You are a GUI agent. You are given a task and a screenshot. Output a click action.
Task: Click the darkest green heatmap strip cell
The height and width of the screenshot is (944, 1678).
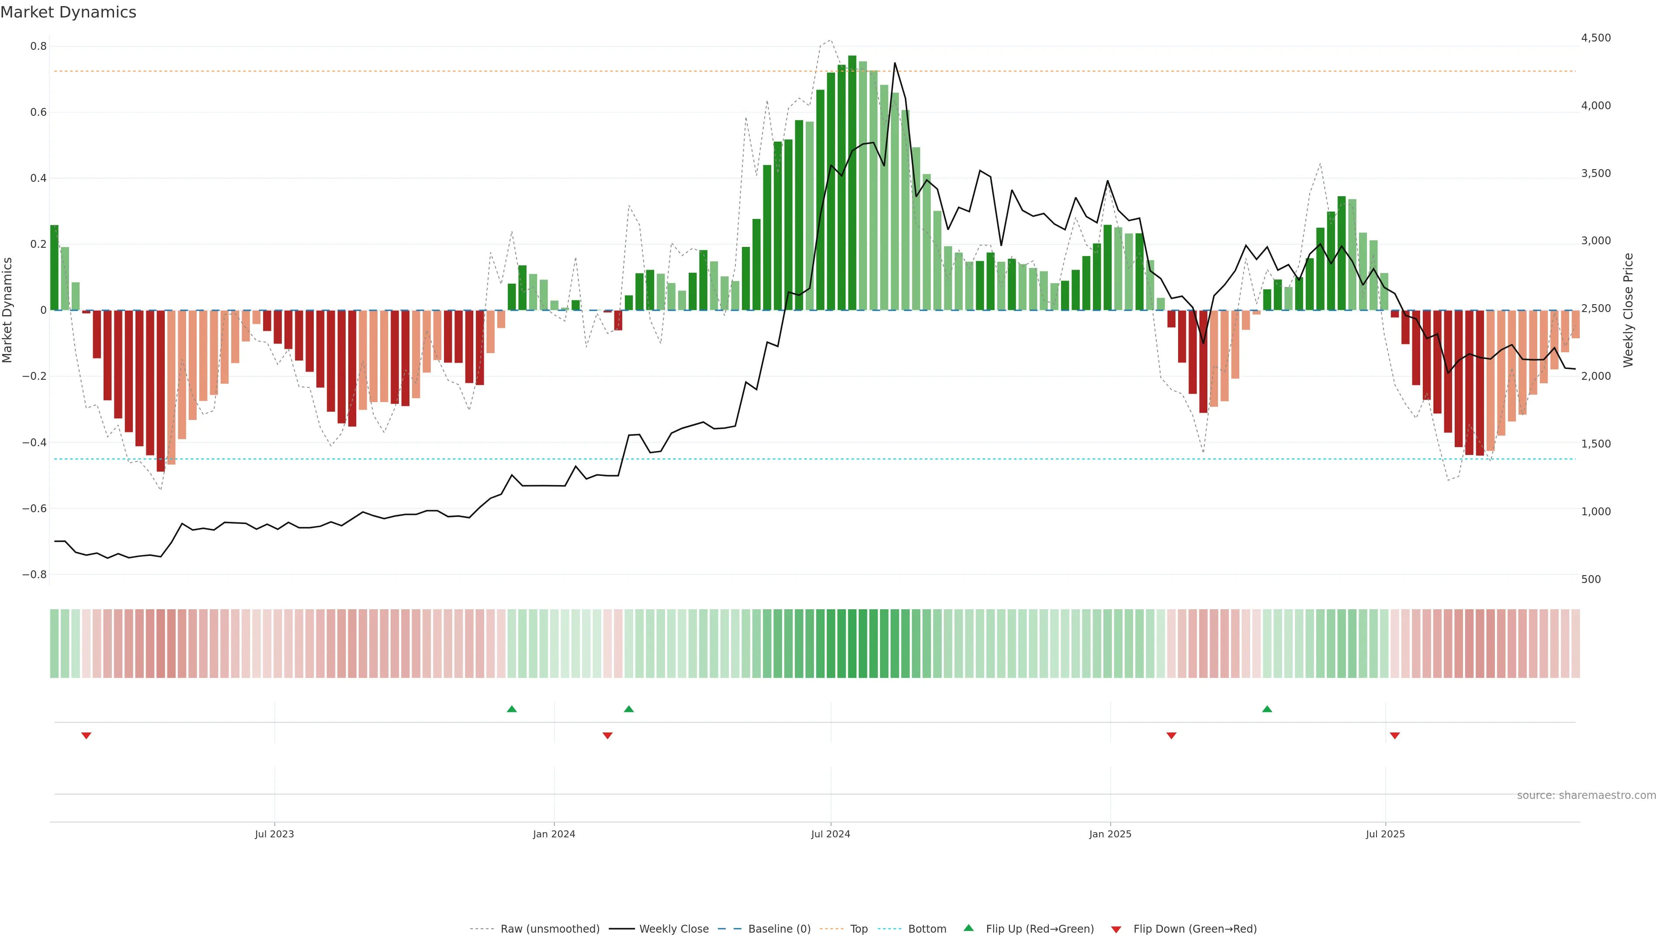click(x=852, y=644)
